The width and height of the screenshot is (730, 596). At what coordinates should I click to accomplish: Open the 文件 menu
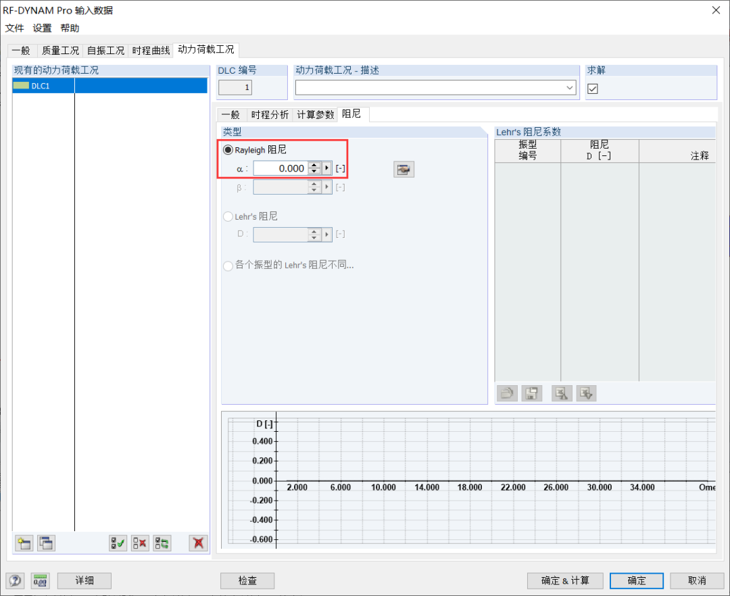(14, 28)
